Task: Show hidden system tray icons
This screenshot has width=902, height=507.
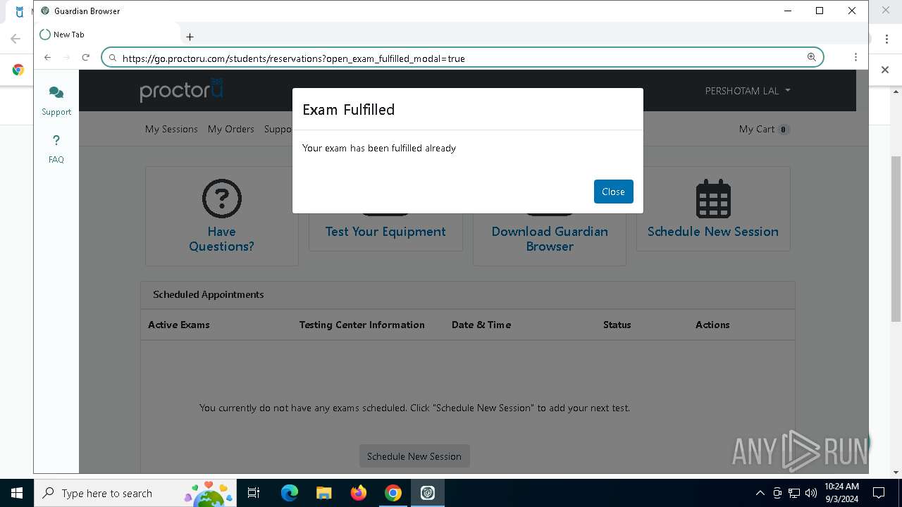Action: pyautogui.click(x=760, y=493)
